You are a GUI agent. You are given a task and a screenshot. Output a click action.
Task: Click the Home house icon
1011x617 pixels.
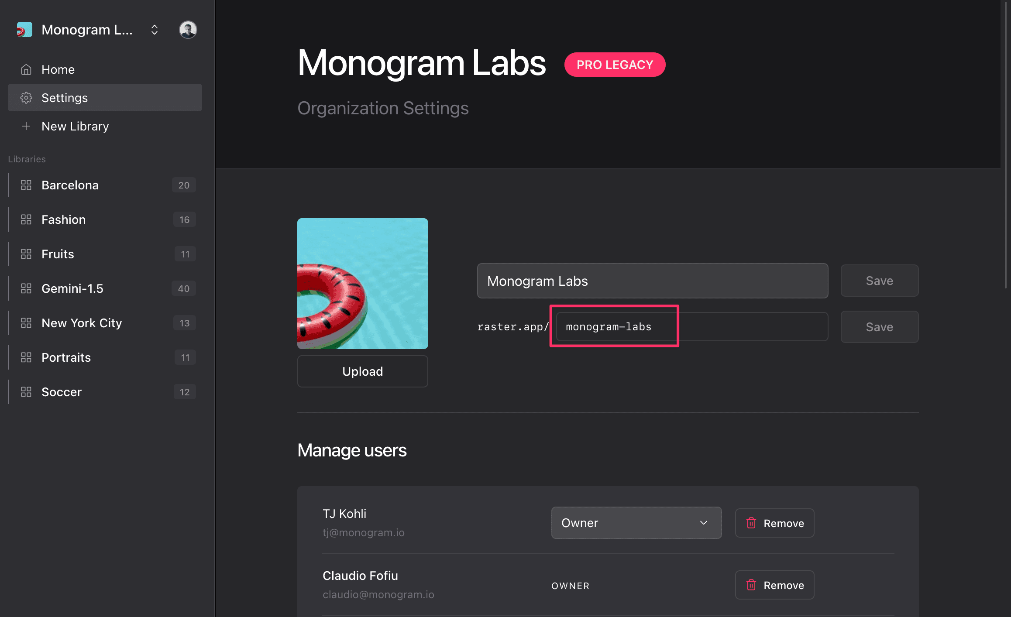point(26,69)
